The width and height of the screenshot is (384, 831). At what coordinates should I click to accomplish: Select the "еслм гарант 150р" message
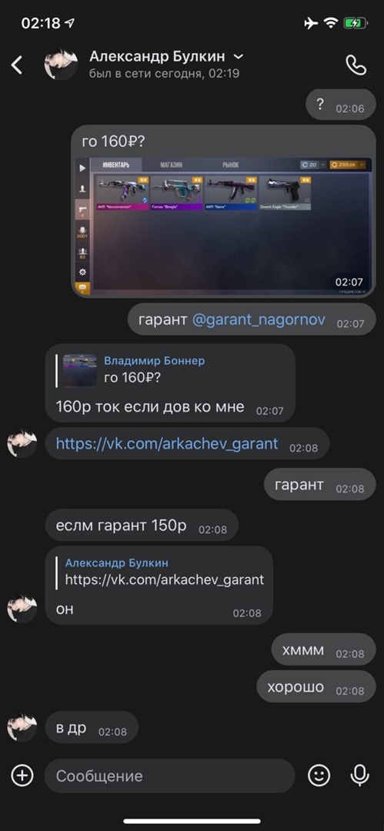click(x=142, y=526)
